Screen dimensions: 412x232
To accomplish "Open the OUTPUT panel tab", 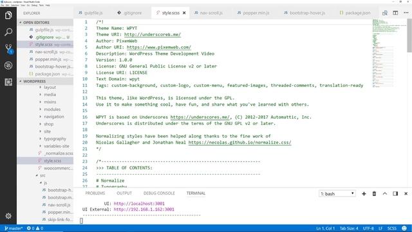I will point(124,193).
